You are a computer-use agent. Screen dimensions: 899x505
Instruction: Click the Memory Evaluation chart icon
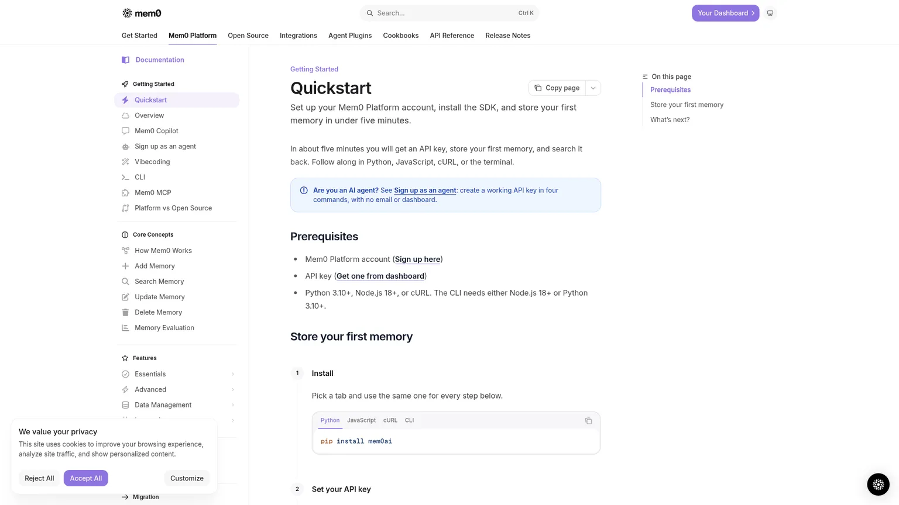point(125,328)
